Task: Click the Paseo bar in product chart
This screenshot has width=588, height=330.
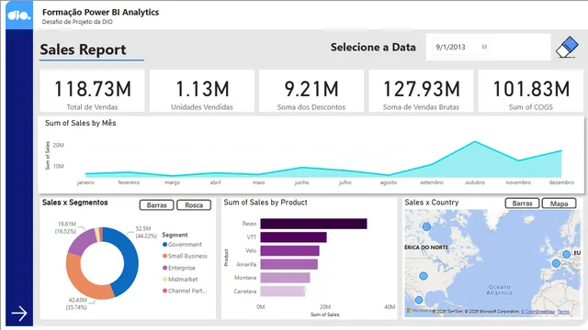Action: coord(313,224)
